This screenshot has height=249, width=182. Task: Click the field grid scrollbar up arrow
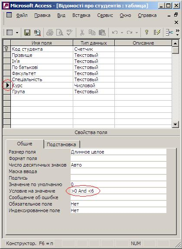pyautogui.click(x=175, y=43)
